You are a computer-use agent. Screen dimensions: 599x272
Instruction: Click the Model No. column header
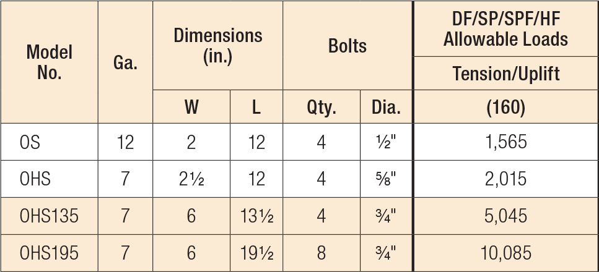pyautogui.click(x=50, y=62)
